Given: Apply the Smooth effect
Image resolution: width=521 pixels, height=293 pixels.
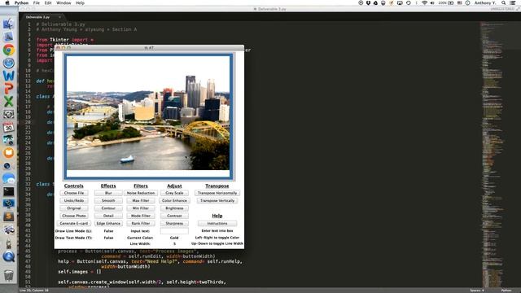Looking at the screenshot, I should (108, 201).
